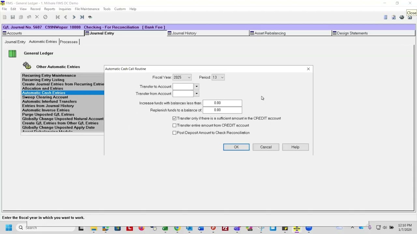Go to next record arrow icon

coord(74,17)
